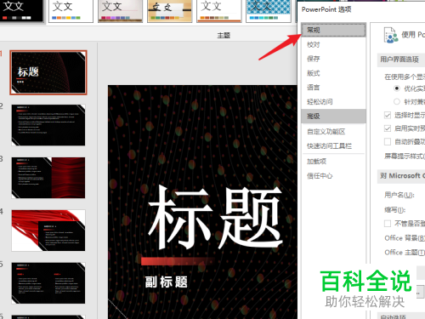Click the 在使用多个显示 label
425x319 pixels.
click(405, 77)
